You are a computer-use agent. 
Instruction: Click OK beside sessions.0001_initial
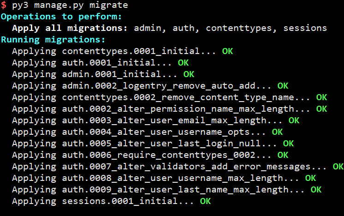tap(205, 201)
